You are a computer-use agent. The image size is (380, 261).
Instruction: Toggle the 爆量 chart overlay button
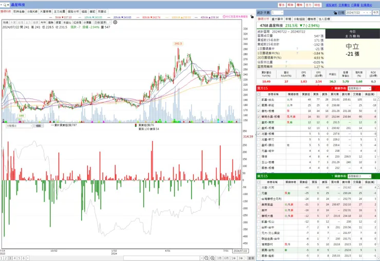point(58,22)
